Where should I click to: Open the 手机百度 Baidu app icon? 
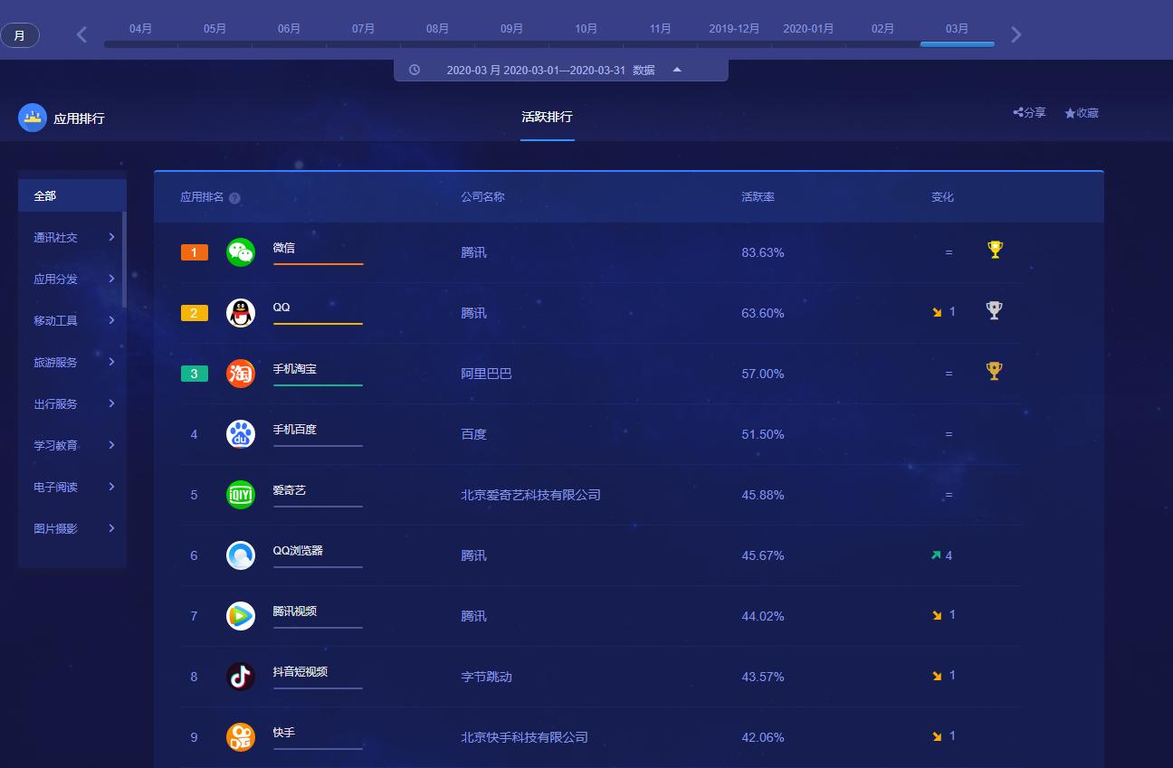(x=241, y=434)
